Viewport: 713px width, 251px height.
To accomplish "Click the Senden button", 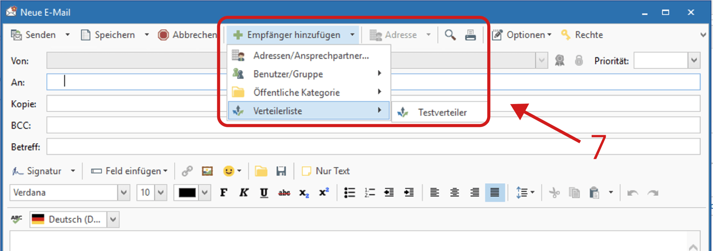I will tap(33, 35).
